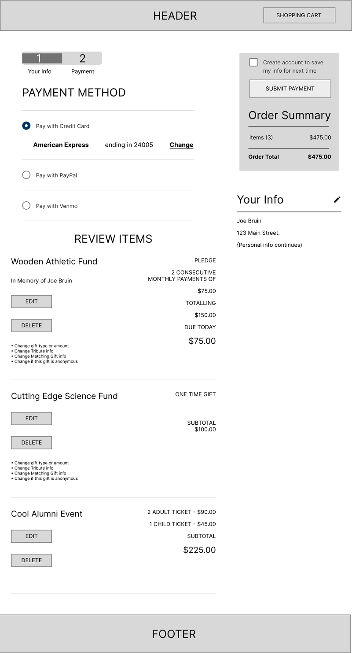Delete the Cool Alumni Event item
352x653 pixels.
[x=31, y=560]
